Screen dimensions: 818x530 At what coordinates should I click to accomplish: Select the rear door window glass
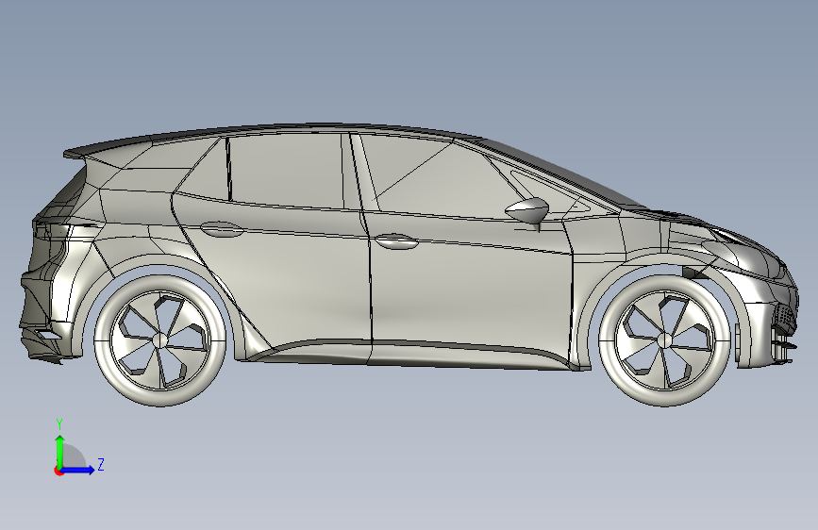click(x=286, y=170)
